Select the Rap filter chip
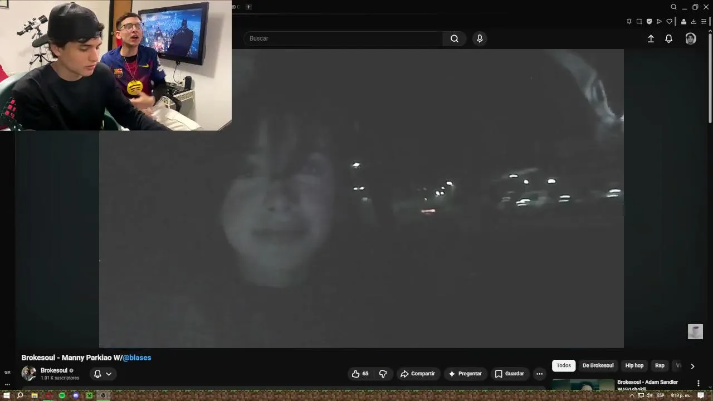The width and height of the screenshot is (713, 401). [660, 365]
